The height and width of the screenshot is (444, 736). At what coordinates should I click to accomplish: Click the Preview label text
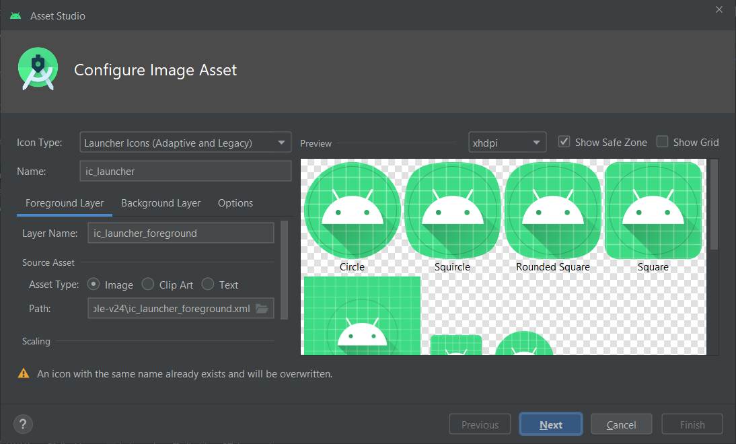click(316, 143)
